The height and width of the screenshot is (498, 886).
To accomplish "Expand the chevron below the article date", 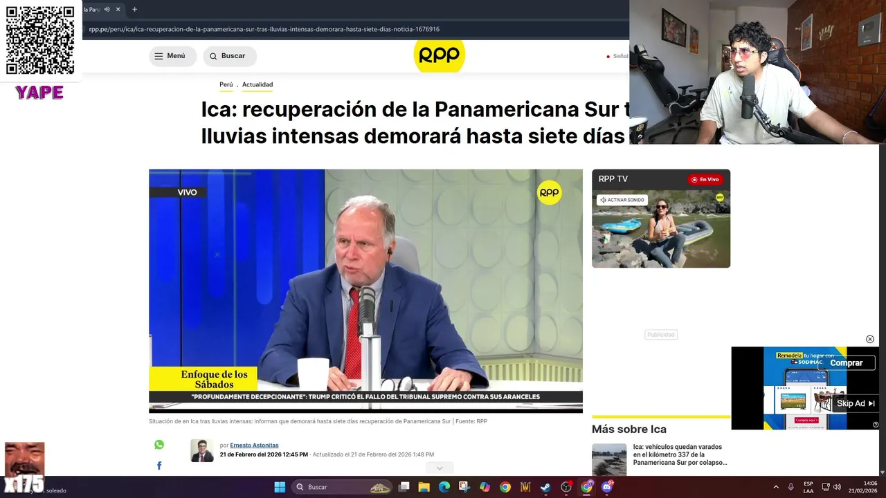I will click(x=439, y=468).
